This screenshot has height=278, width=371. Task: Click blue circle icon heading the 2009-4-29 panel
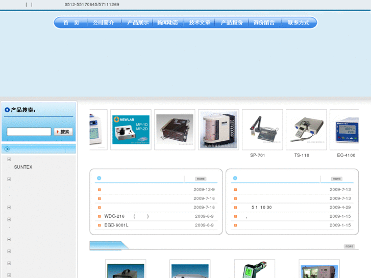[235, 178]
